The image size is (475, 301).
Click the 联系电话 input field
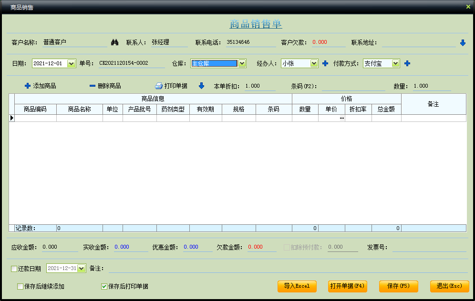[x=251, y=42]
